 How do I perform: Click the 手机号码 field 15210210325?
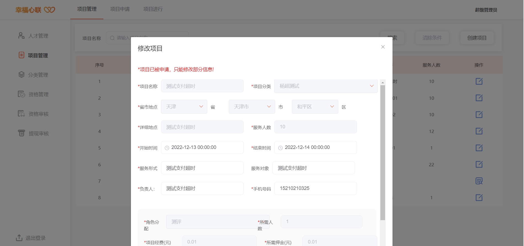tap(316, 189)
